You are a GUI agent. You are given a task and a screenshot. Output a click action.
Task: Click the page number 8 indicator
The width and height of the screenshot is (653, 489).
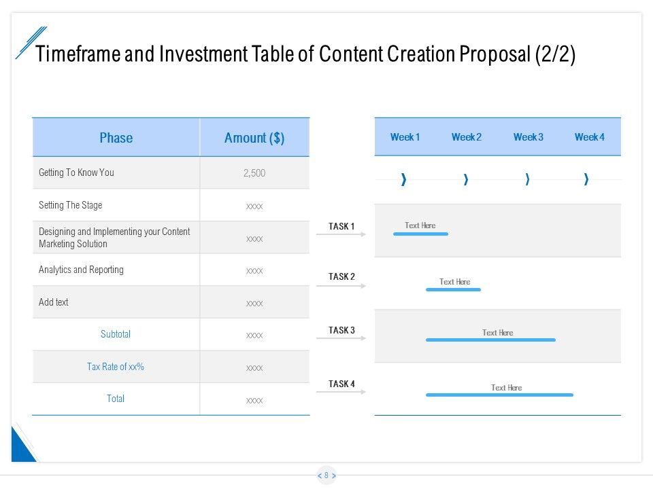tap(326, 475)
